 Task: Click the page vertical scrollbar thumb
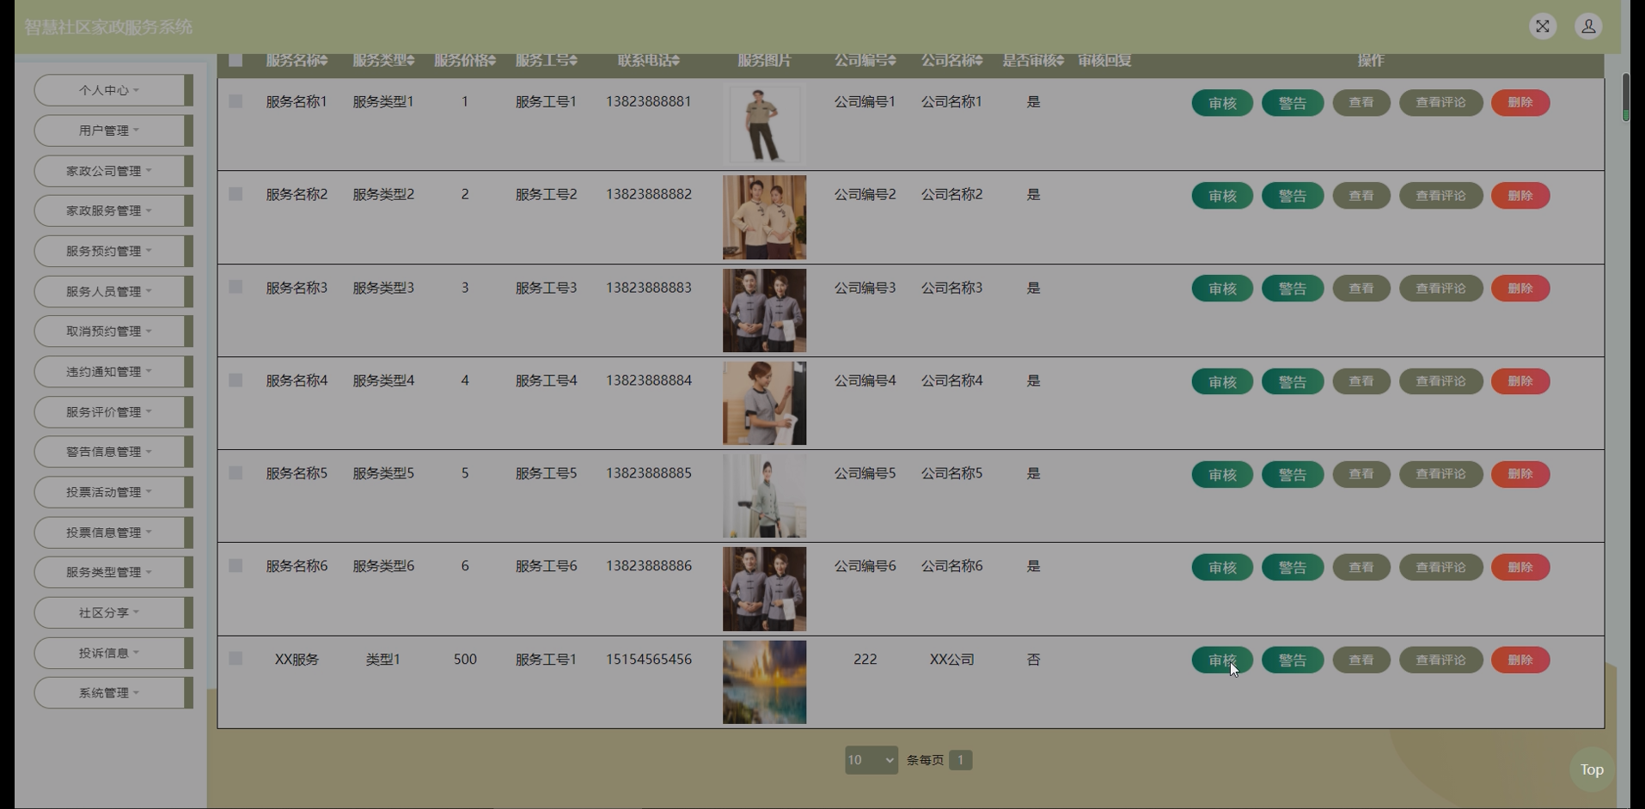pos(1625,97)
